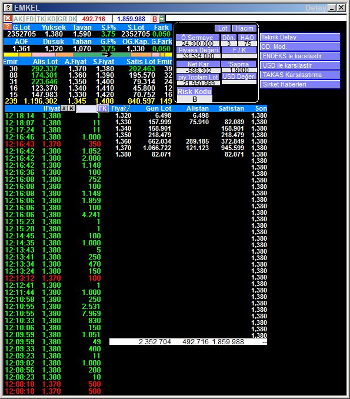Click the red B indicator in toolbar

tap(154, 19)
